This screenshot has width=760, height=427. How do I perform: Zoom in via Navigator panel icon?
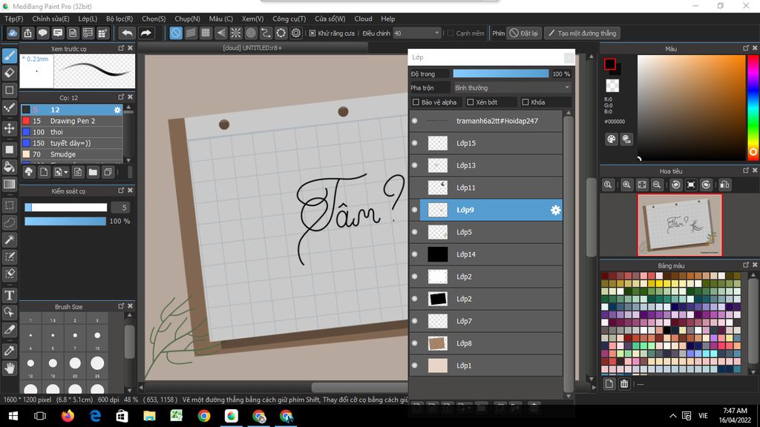pyautogui.click(x=626, y=185)
